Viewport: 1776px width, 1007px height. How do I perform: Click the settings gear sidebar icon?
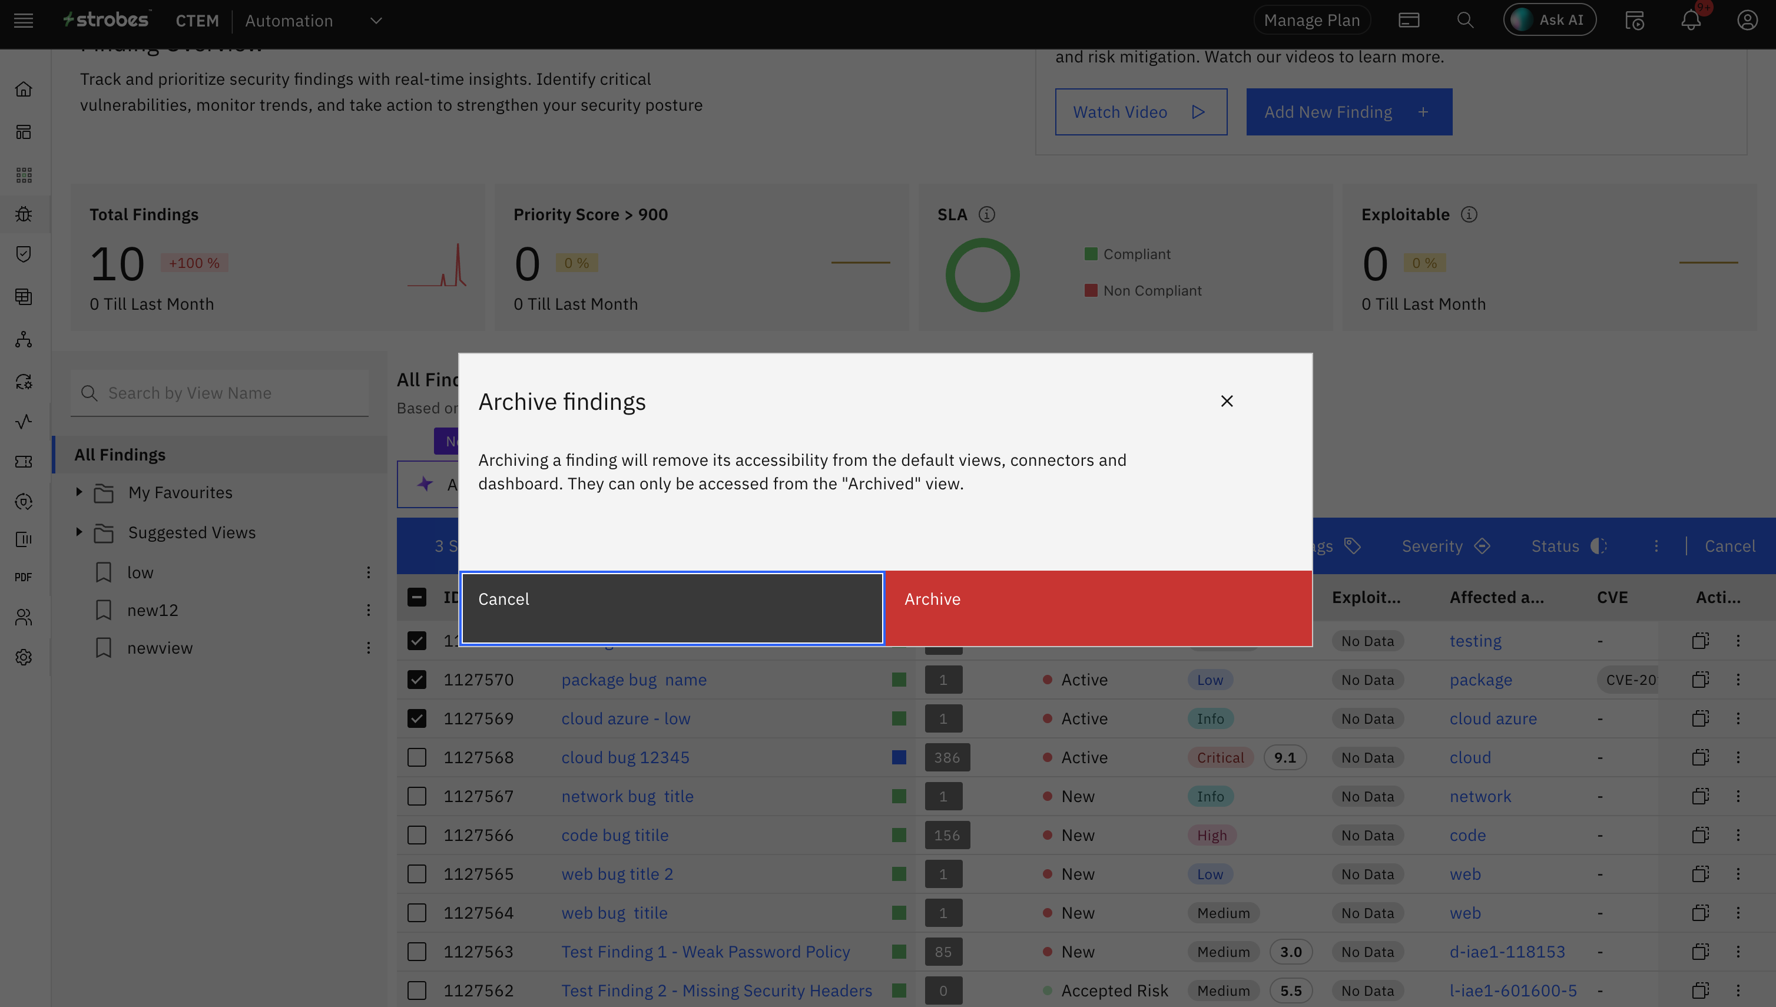[24, 657]
